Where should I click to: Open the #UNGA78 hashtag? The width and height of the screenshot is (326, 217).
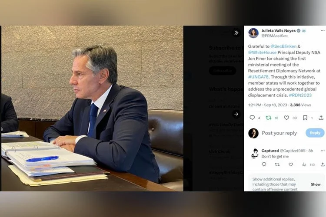click(258, 77)
